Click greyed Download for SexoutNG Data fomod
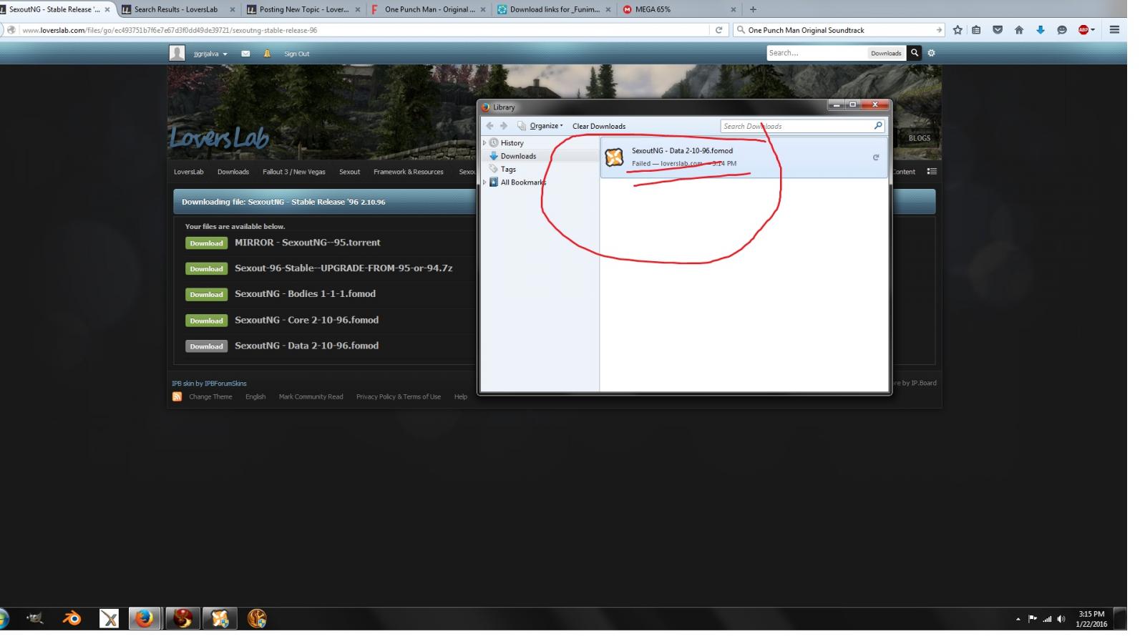This screenshot has height=644, width=1145. pos(206,346)
